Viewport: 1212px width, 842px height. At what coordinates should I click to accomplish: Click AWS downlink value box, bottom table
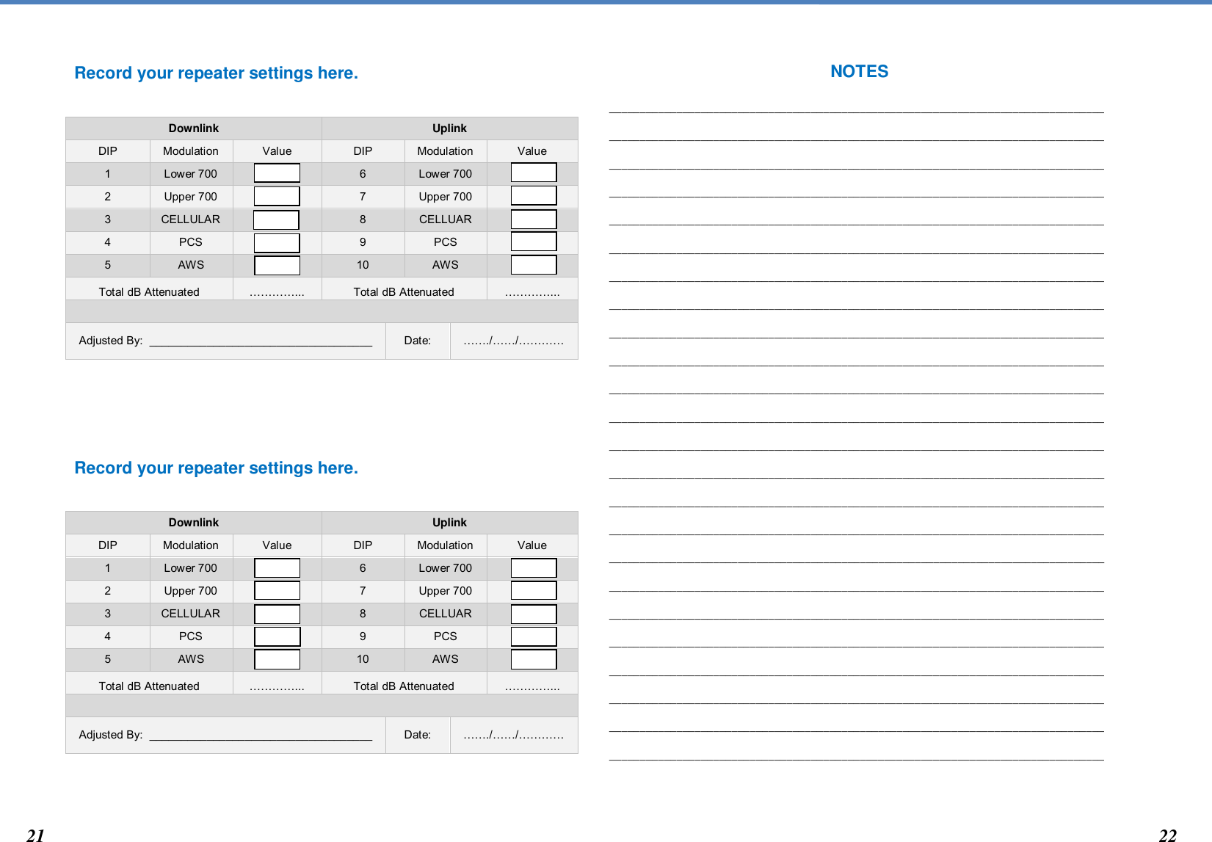point(277,659)
